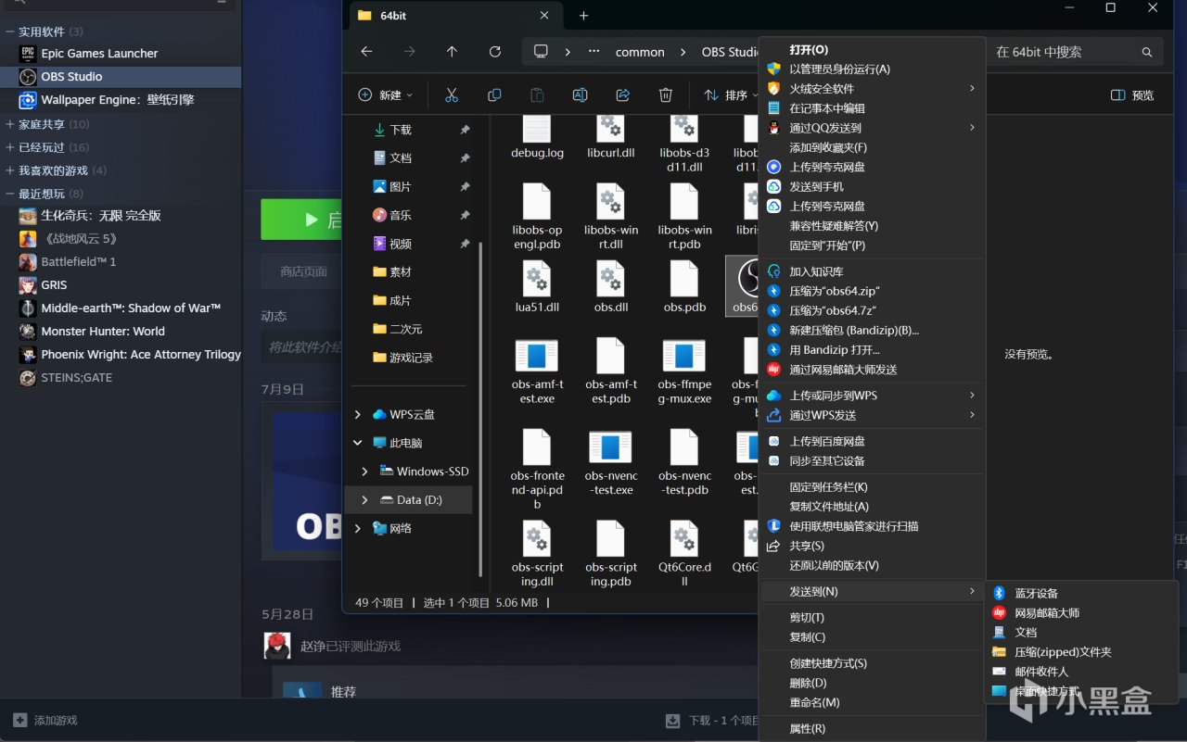
Task: Expand the 家庭共享 category in Steam
Action: pos(9,124)
